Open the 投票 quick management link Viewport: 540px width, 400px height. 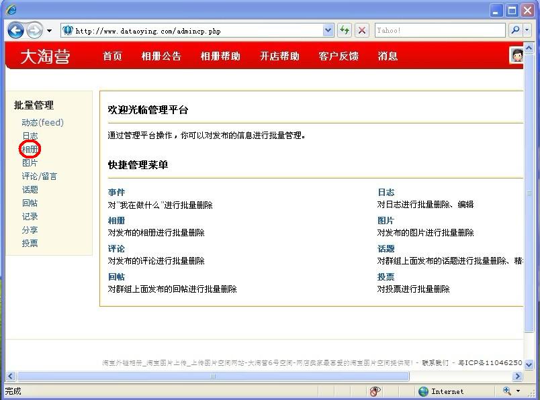(386, 277)
